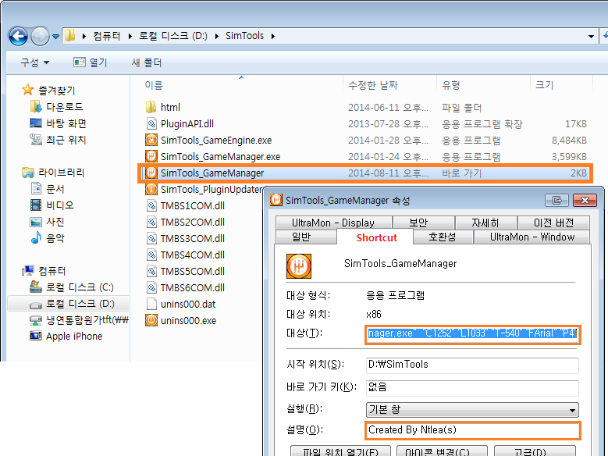This screenshot has width=608, height=456.
Task: Sort by the 유형 column header
Action: click(450, 85)
